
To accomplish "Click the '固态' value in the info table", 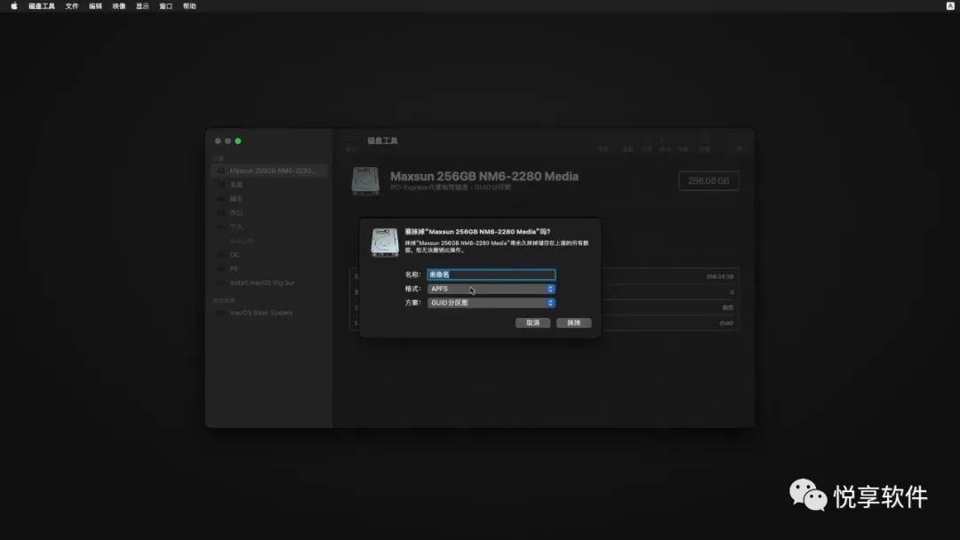I will [x=728, y=307].
